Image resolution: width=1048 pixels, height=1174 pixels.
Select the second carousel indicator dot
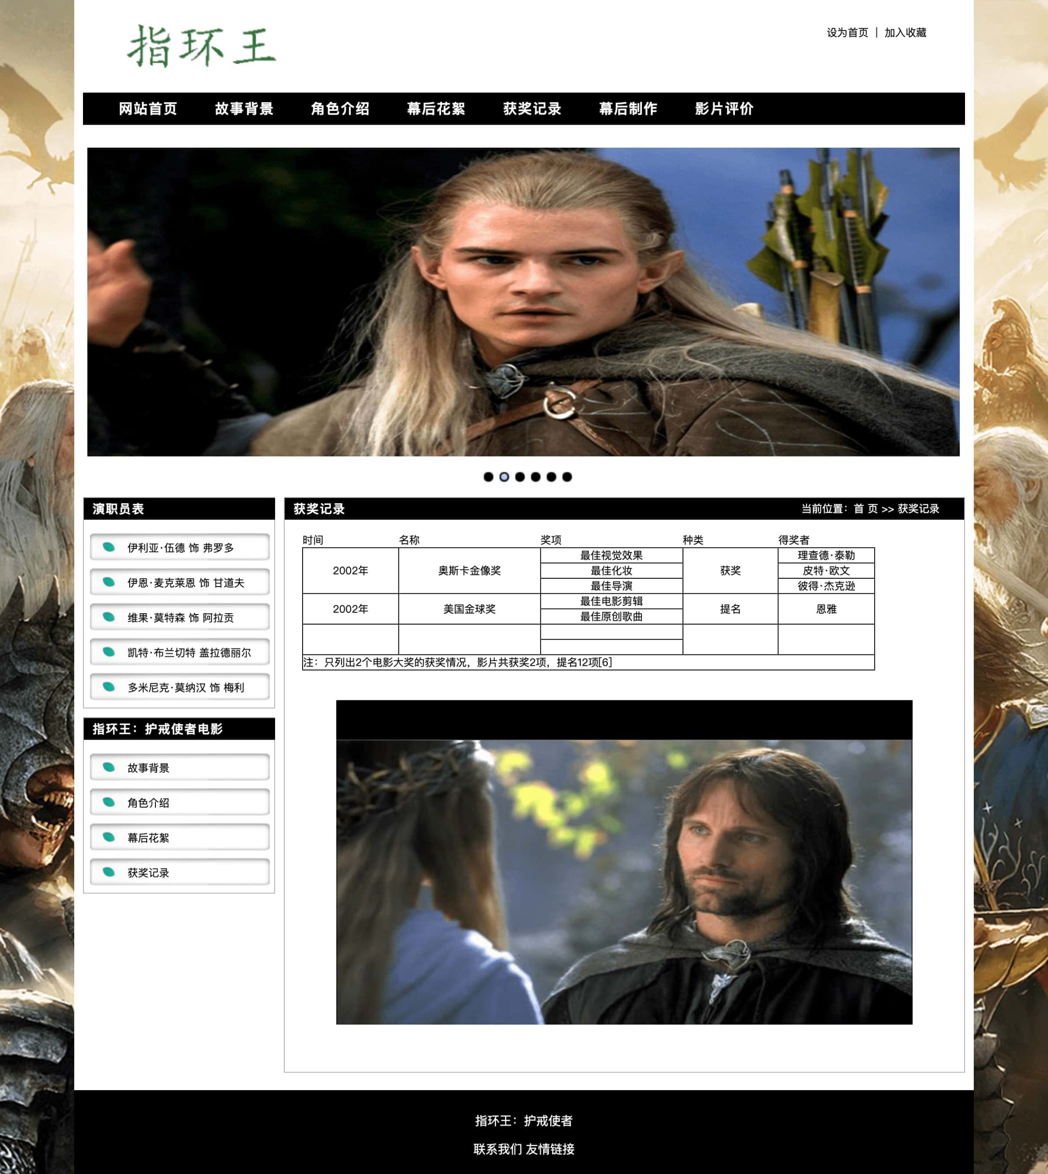pyautogui.click(x=504, y=476)
